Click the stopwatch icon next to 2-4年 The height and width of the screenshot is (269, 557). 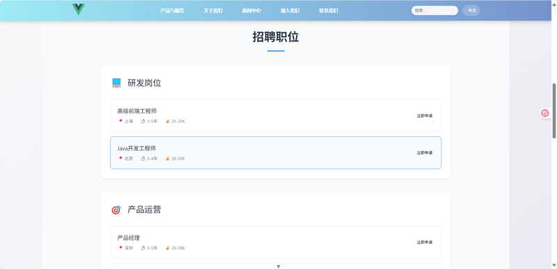point(143,158)
